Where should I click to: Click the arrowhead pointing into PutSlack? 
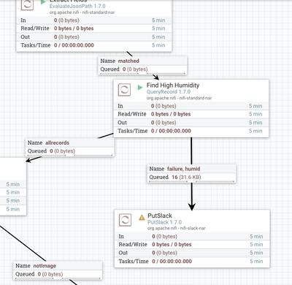click(192, 207)
